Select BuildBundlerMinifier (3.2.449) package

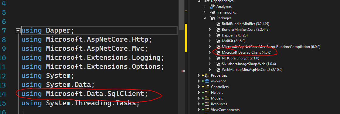pyautogui.click(x=246, y=24)
